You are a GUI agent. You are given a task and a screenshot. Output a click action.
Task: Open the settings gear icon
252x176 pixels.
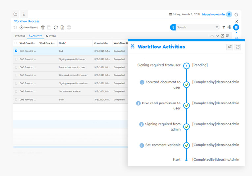[229, 27]
